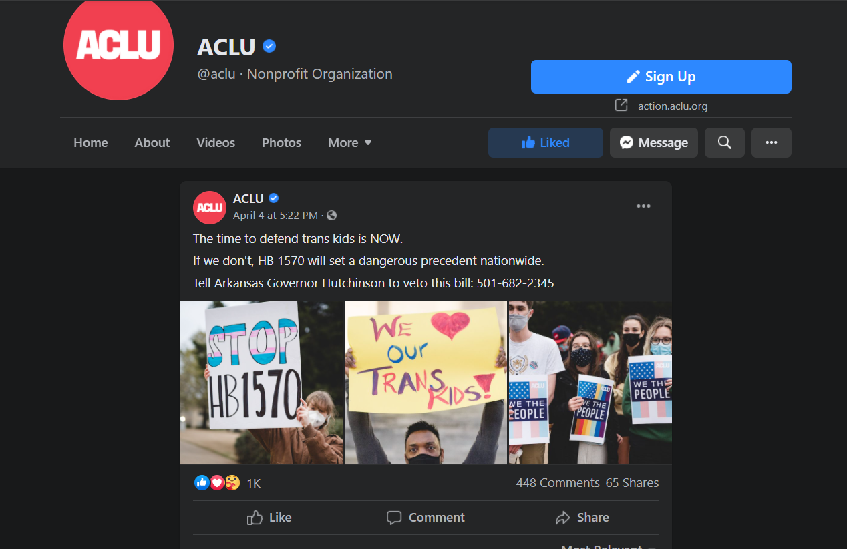This screenshot has width=847, height=549.
Task: Go to the About tab
Action: click(152, 142)
